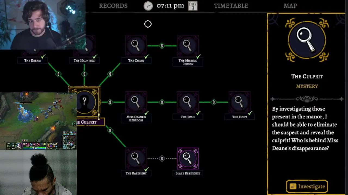The height and width of the screenshot is (195, 348).
Task: Click The Basement label
Action: 136,173
